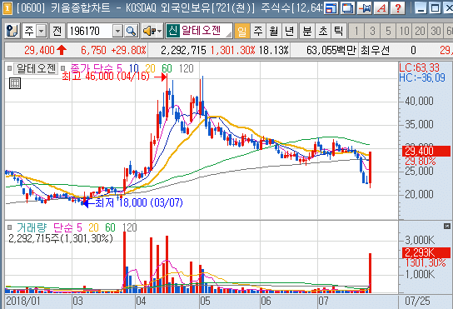Toggle the small square before 알테오젠 label

coord(9,68)
